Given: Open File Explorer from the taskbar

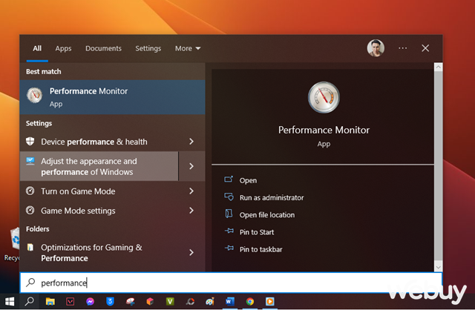Looking at the screenshot, I should click(x=50, y=302).
